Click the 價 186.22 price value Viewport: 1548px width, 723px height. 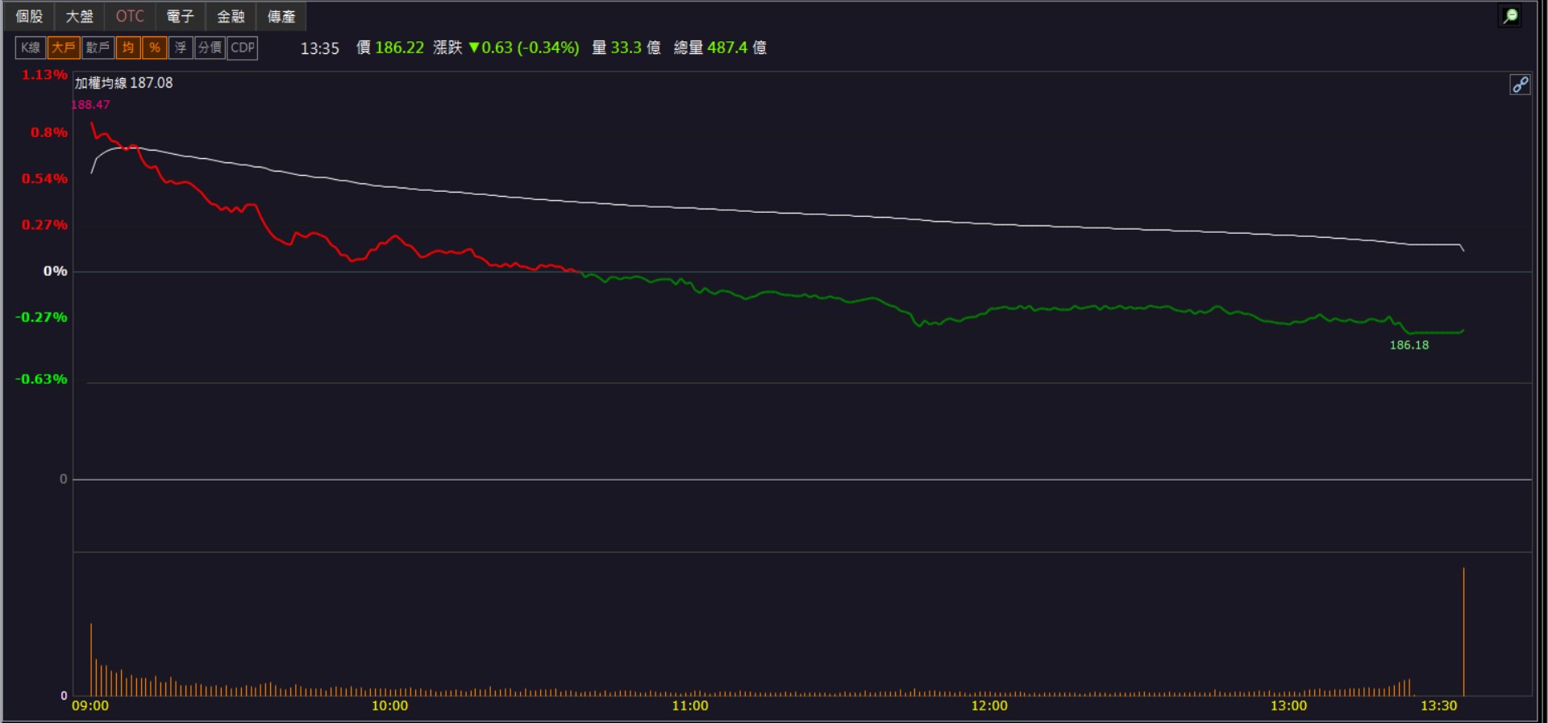pos(390,48)
